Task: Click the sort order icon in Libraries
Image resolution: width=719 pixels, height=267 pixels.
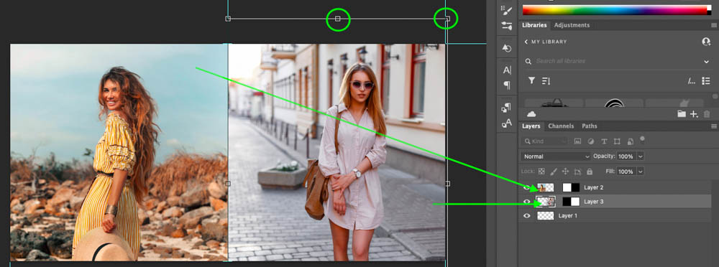Action: click(546, 81)
